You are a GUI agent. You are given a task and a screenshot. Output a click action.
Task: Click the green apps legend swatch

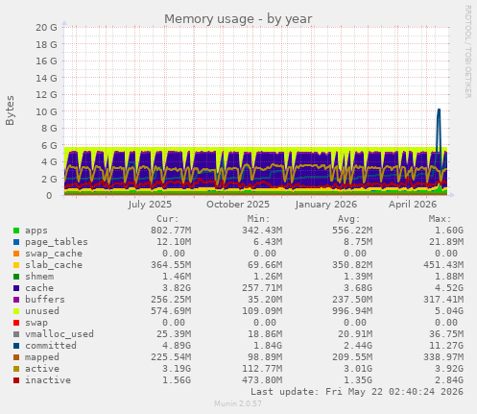click(x=16, y=231)
